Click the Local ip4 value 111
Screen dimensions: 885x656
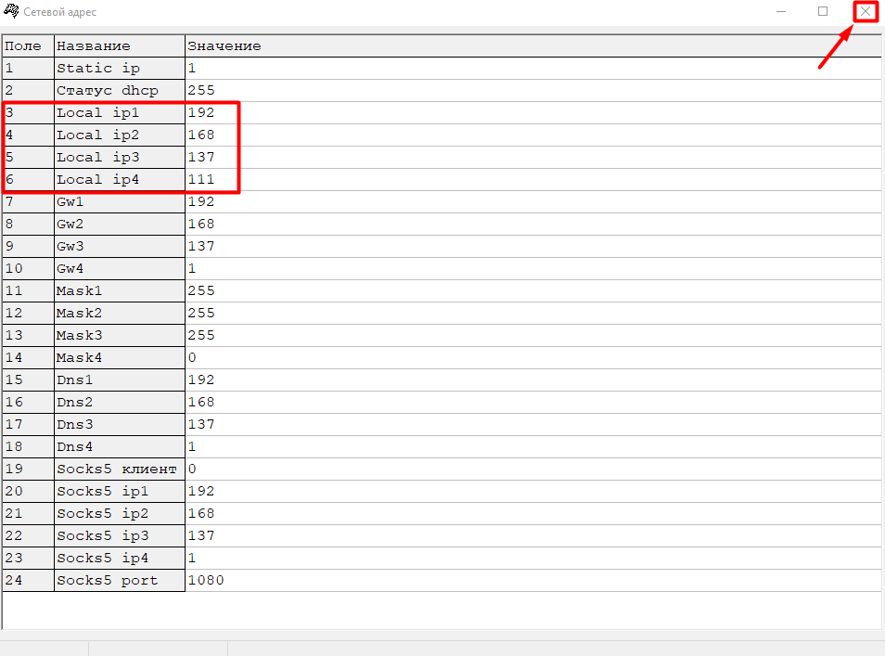coord(533,179)
